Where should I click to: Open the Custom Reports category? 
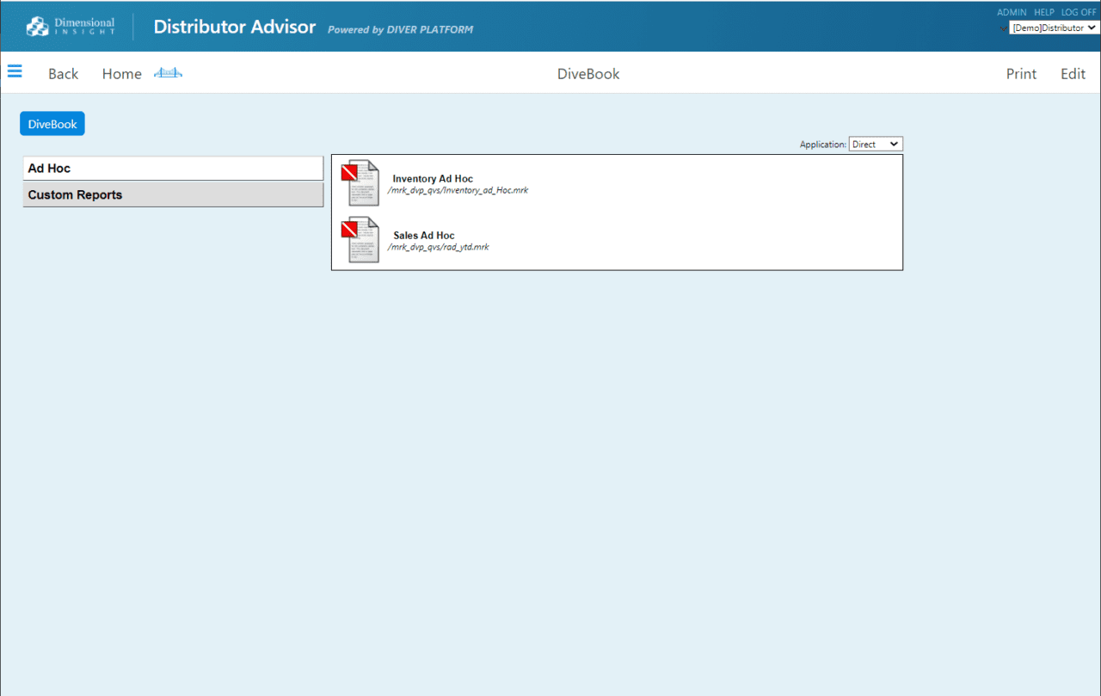(x=172, y=194)
